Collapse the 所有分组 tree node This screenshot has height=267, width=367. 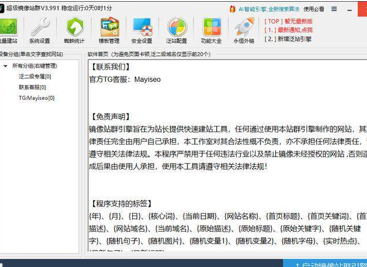pyautogui.click(x=5, y=66)
